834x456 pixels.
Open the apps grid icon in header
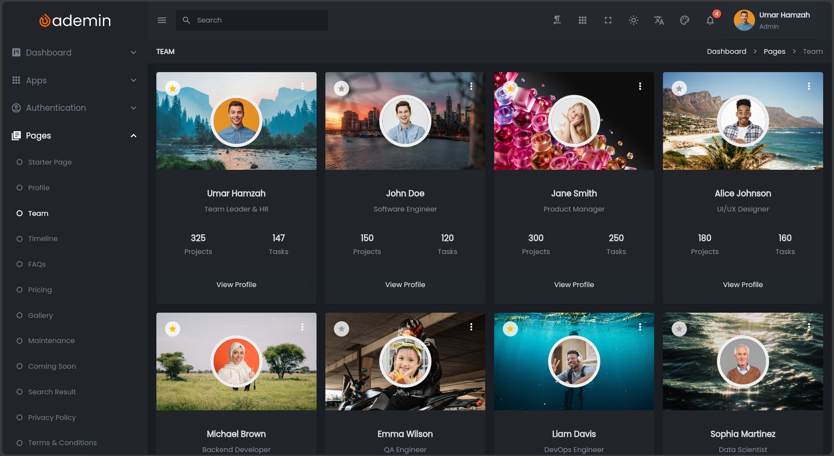pos(582,20)
